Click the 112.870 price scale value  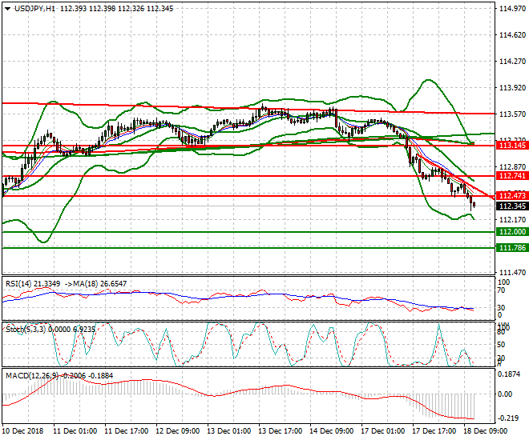click(x=512, y=167)
